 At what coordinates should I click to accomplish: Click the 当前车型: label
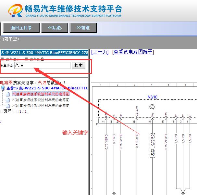(10, 39)
